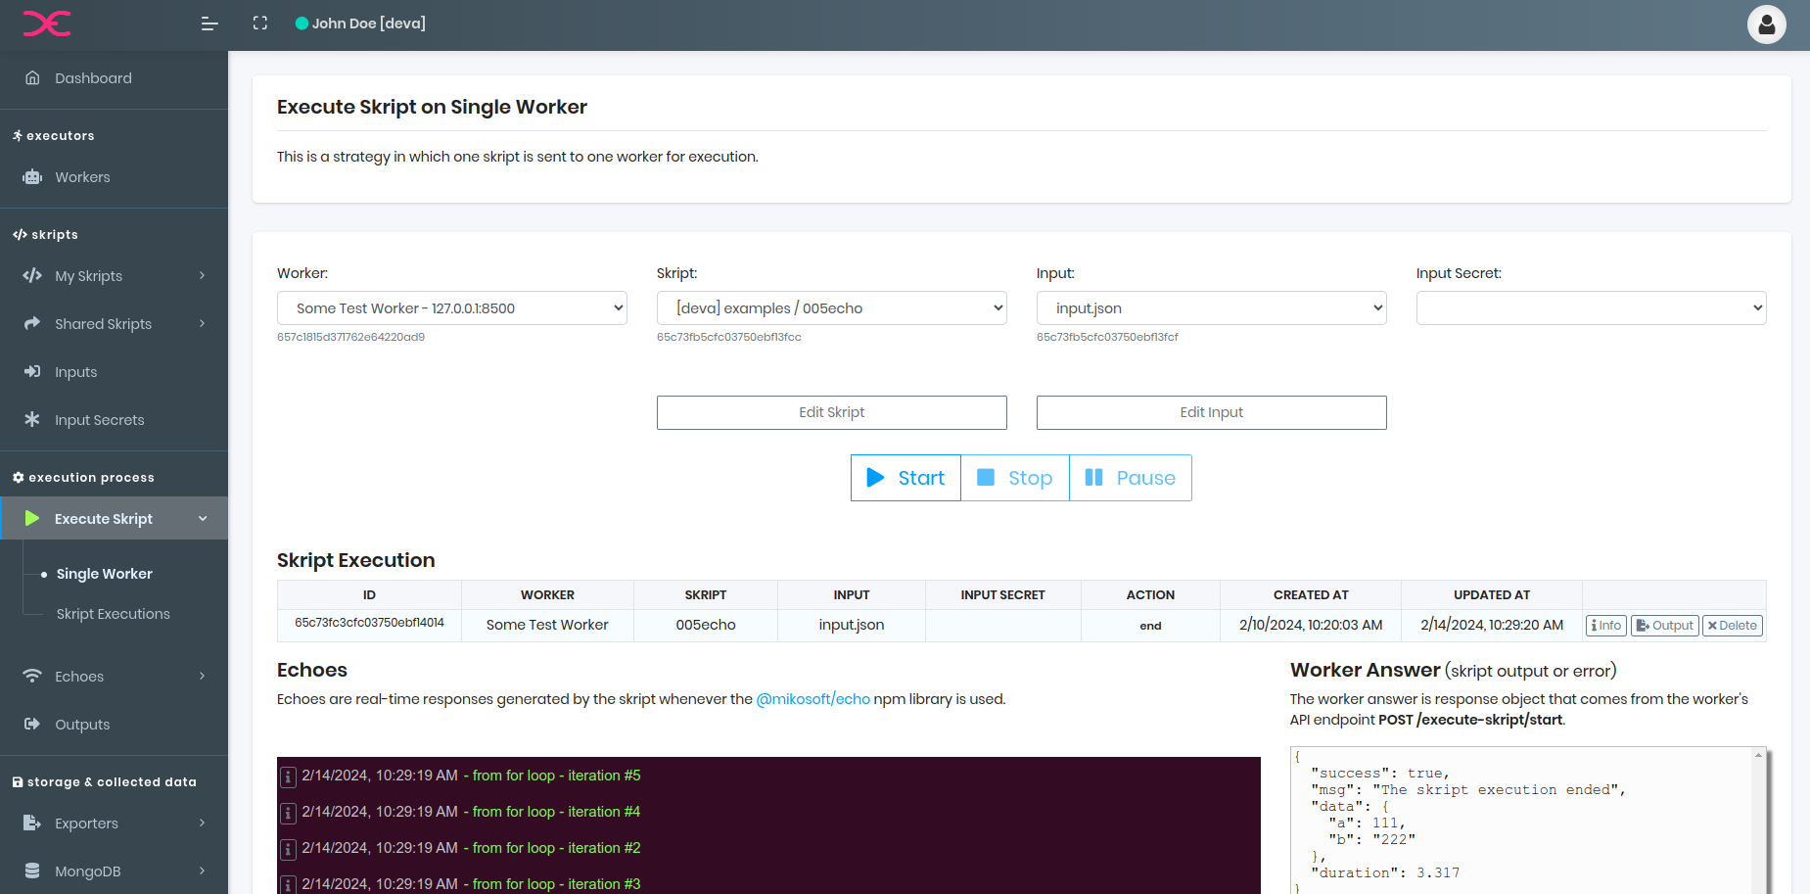Click the pink app logo
This screenshot has width=1810, height=894.
coord(47,24)
